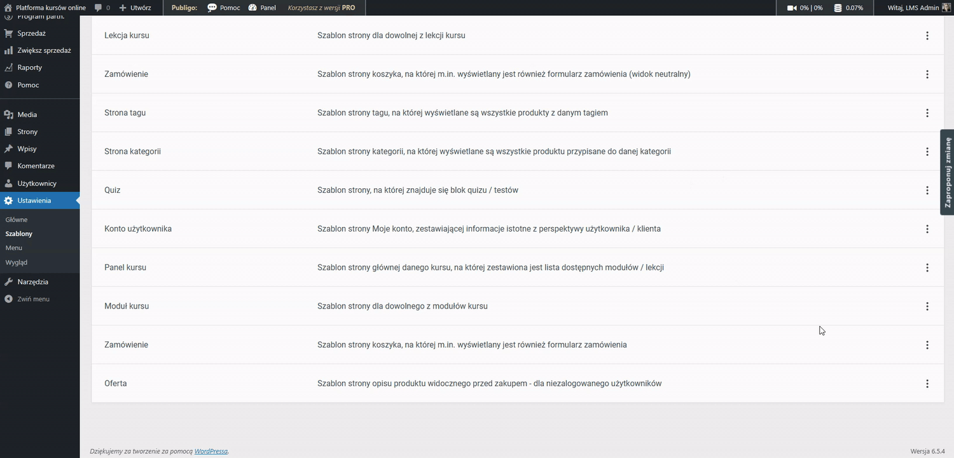Open three-dot menu for Strona kategorii row
The image size is (954, 458).
[x=927, y=152]
